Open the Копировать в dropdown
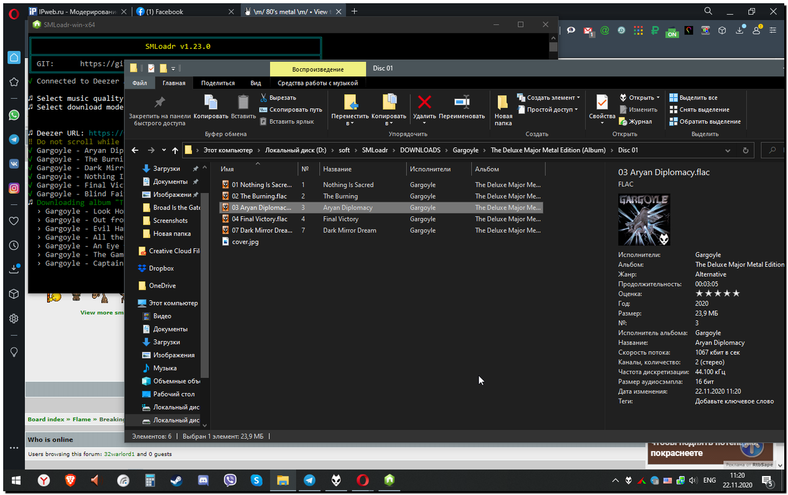The height and width of the screenshot is (495, 788). (389, 110)
